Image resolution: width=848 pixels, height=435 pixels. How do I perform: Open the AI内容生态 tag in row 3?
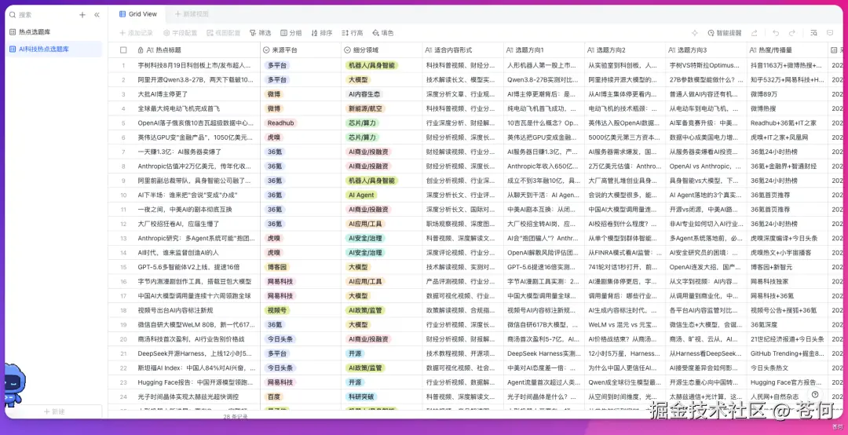point(364,94)
